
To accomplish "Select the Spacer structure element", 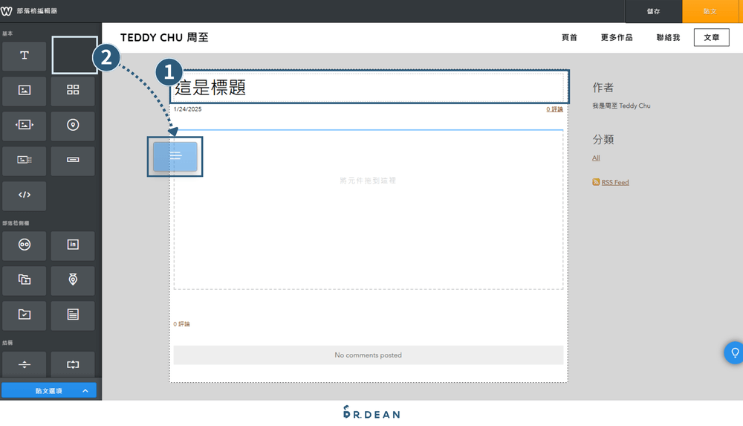I will 73,364.
